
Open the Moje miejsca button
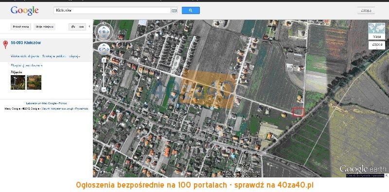tap(44, 27)
